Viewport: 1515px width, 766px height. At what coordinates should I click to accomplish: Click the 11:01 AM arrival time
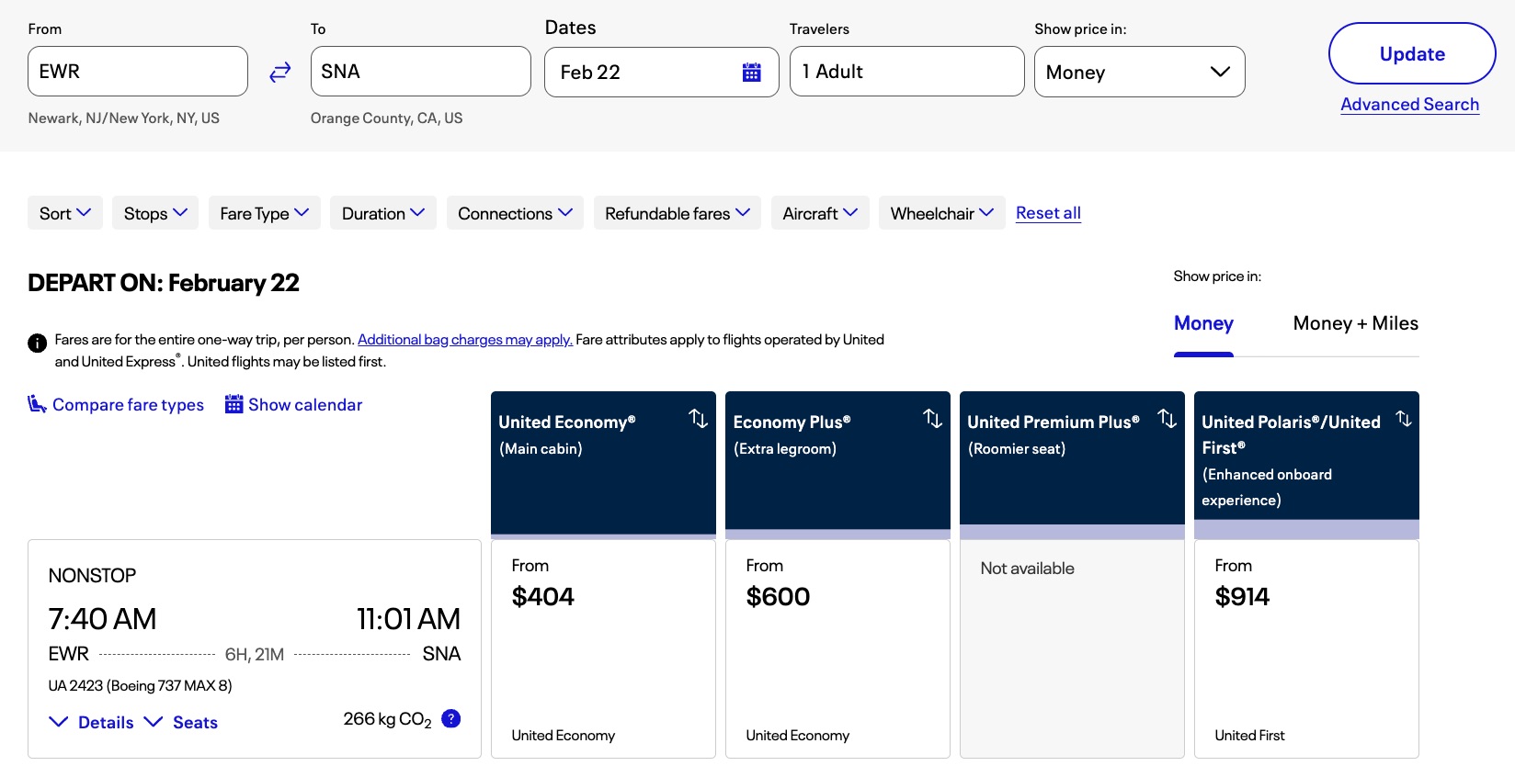pos(408,619)
